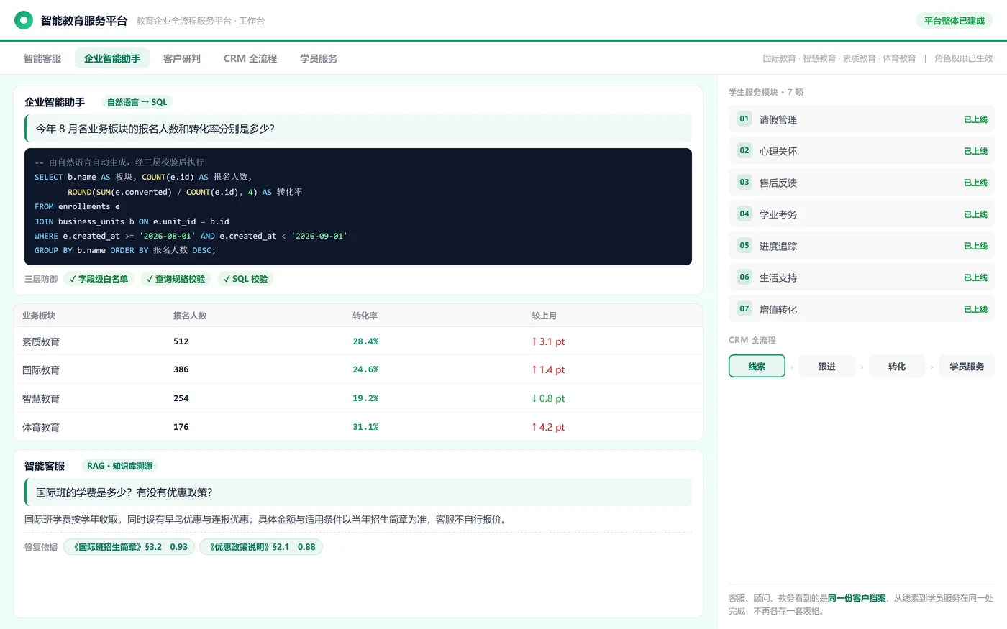The image size is (1007, 629).
Task: Select the 转化 CRM stage
Action: (x=897, y=366)
